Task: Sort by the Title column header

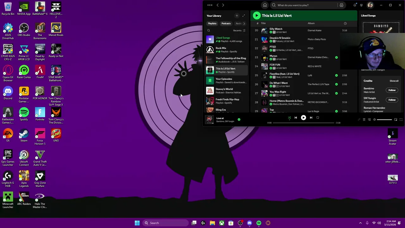Action: (263, 23)
